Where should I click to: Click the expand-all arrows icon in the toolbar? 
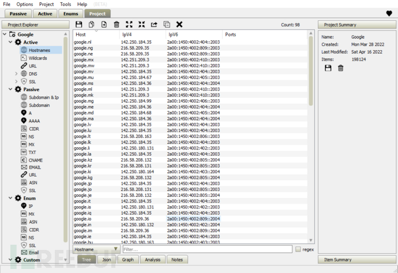129,24
